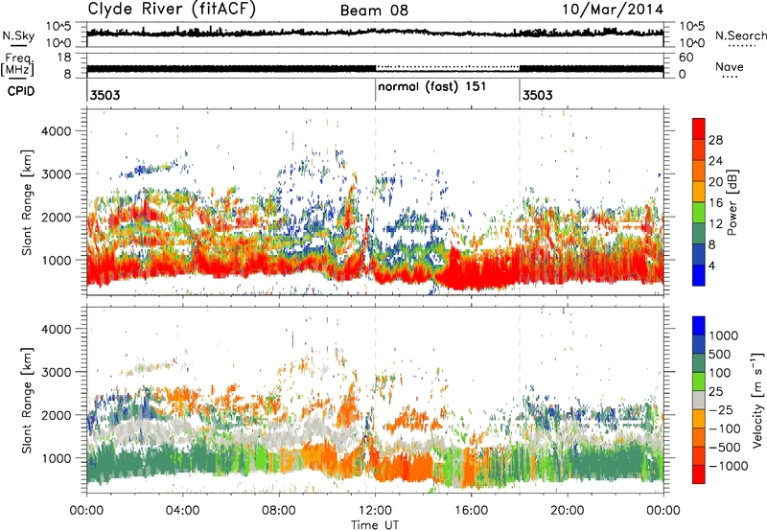Click the 'Clyde River (fitACF)' title text
This screenshot has height=531, width=767.
coord(172,9)
